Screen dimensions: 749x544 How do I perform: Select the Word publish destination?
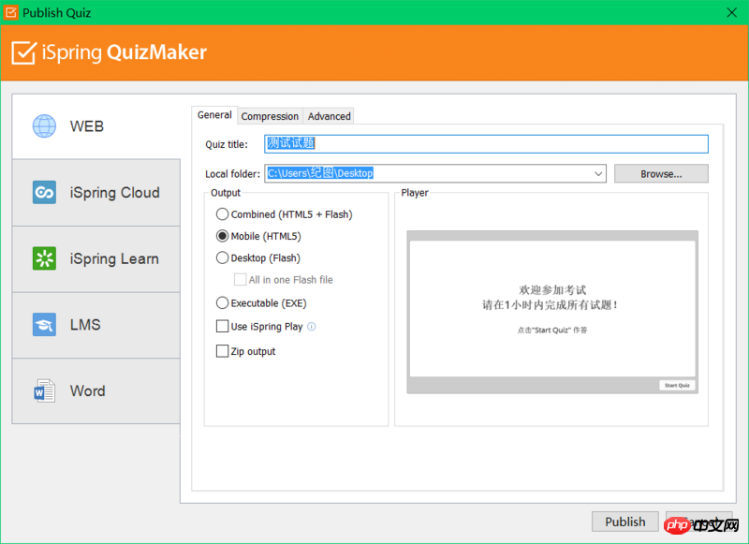point(96,390)
